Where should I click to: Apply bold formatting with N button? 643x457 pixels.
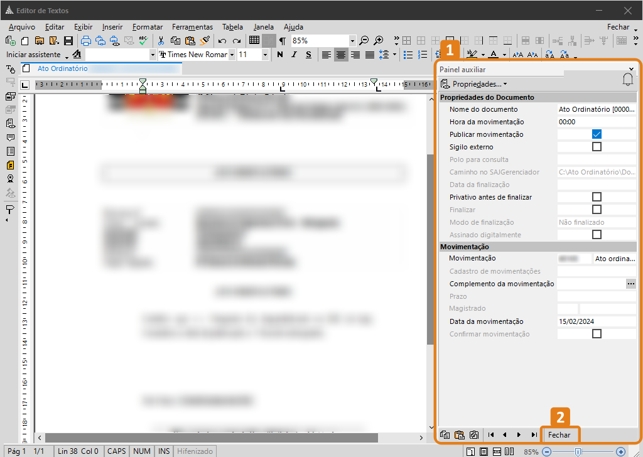click(x=280, y=55)
